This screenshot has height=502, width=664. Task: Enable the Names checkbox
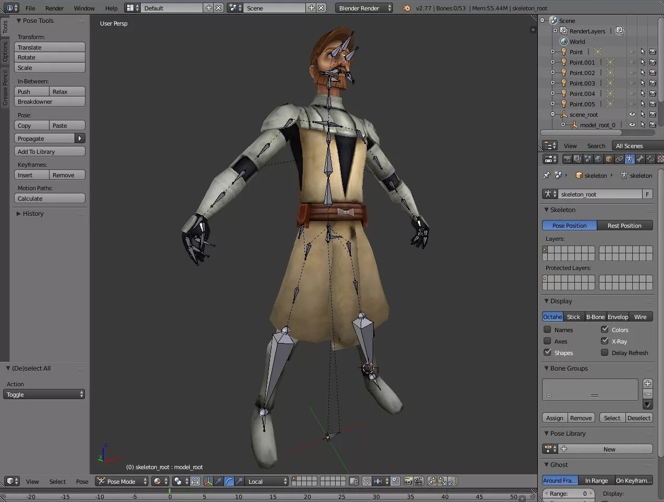(x=547, y=329)
